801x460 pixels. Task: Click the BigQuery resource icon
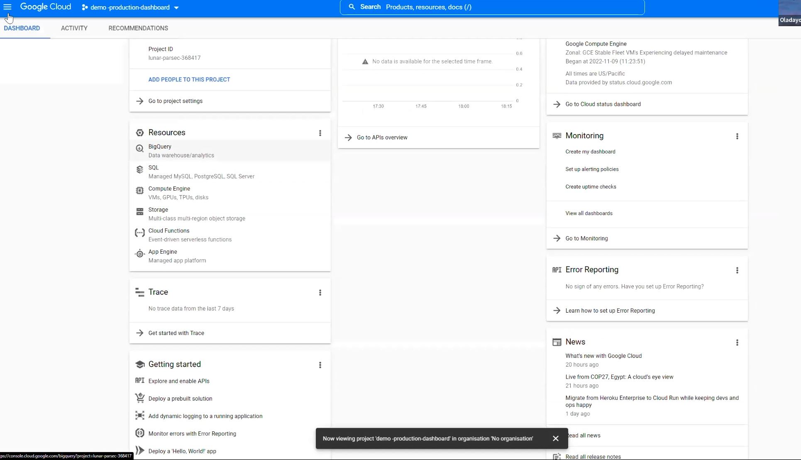pyautogui.click(x=140, y=149)
